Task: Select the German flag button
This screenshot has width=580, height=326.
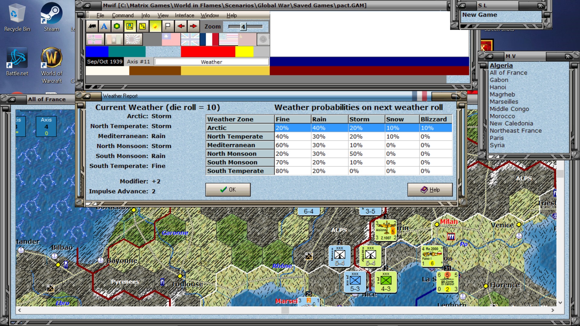Action: [x=95, y=39]
